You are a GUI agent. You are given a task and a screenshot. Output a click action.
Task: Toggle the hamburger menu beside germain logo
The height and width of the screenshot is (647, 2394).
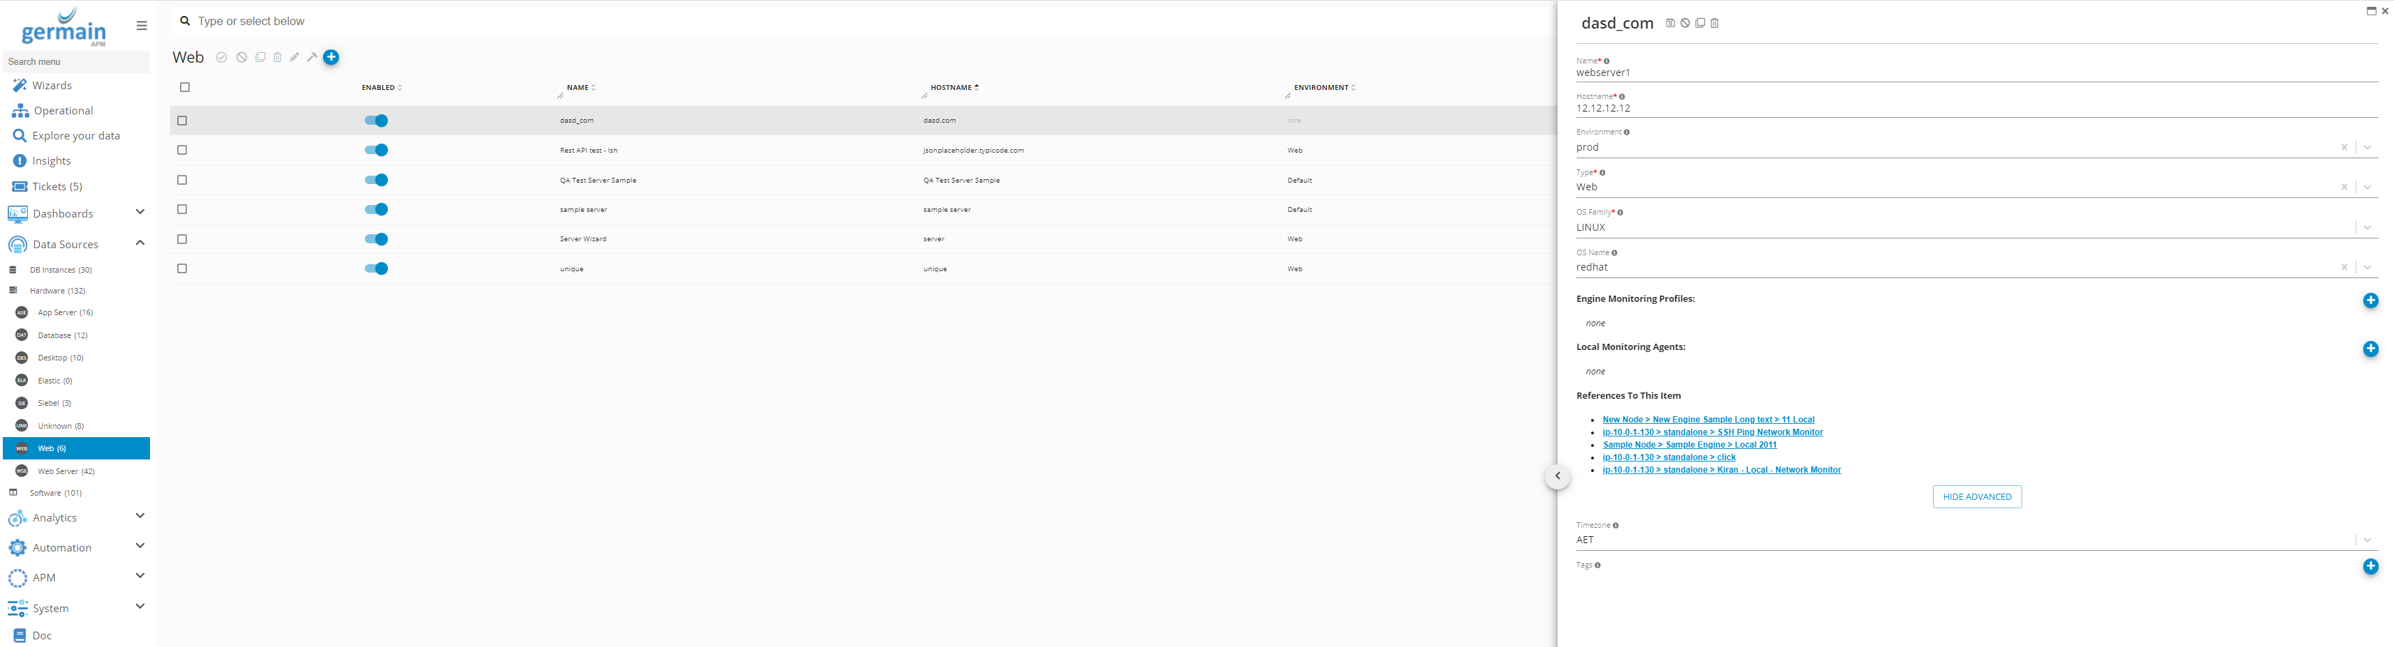pos(142,26)
